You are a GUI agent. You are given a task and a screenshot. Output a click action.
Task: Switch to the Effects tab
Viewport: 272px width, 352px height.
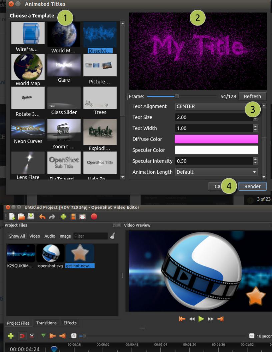[x=70, y=323]
